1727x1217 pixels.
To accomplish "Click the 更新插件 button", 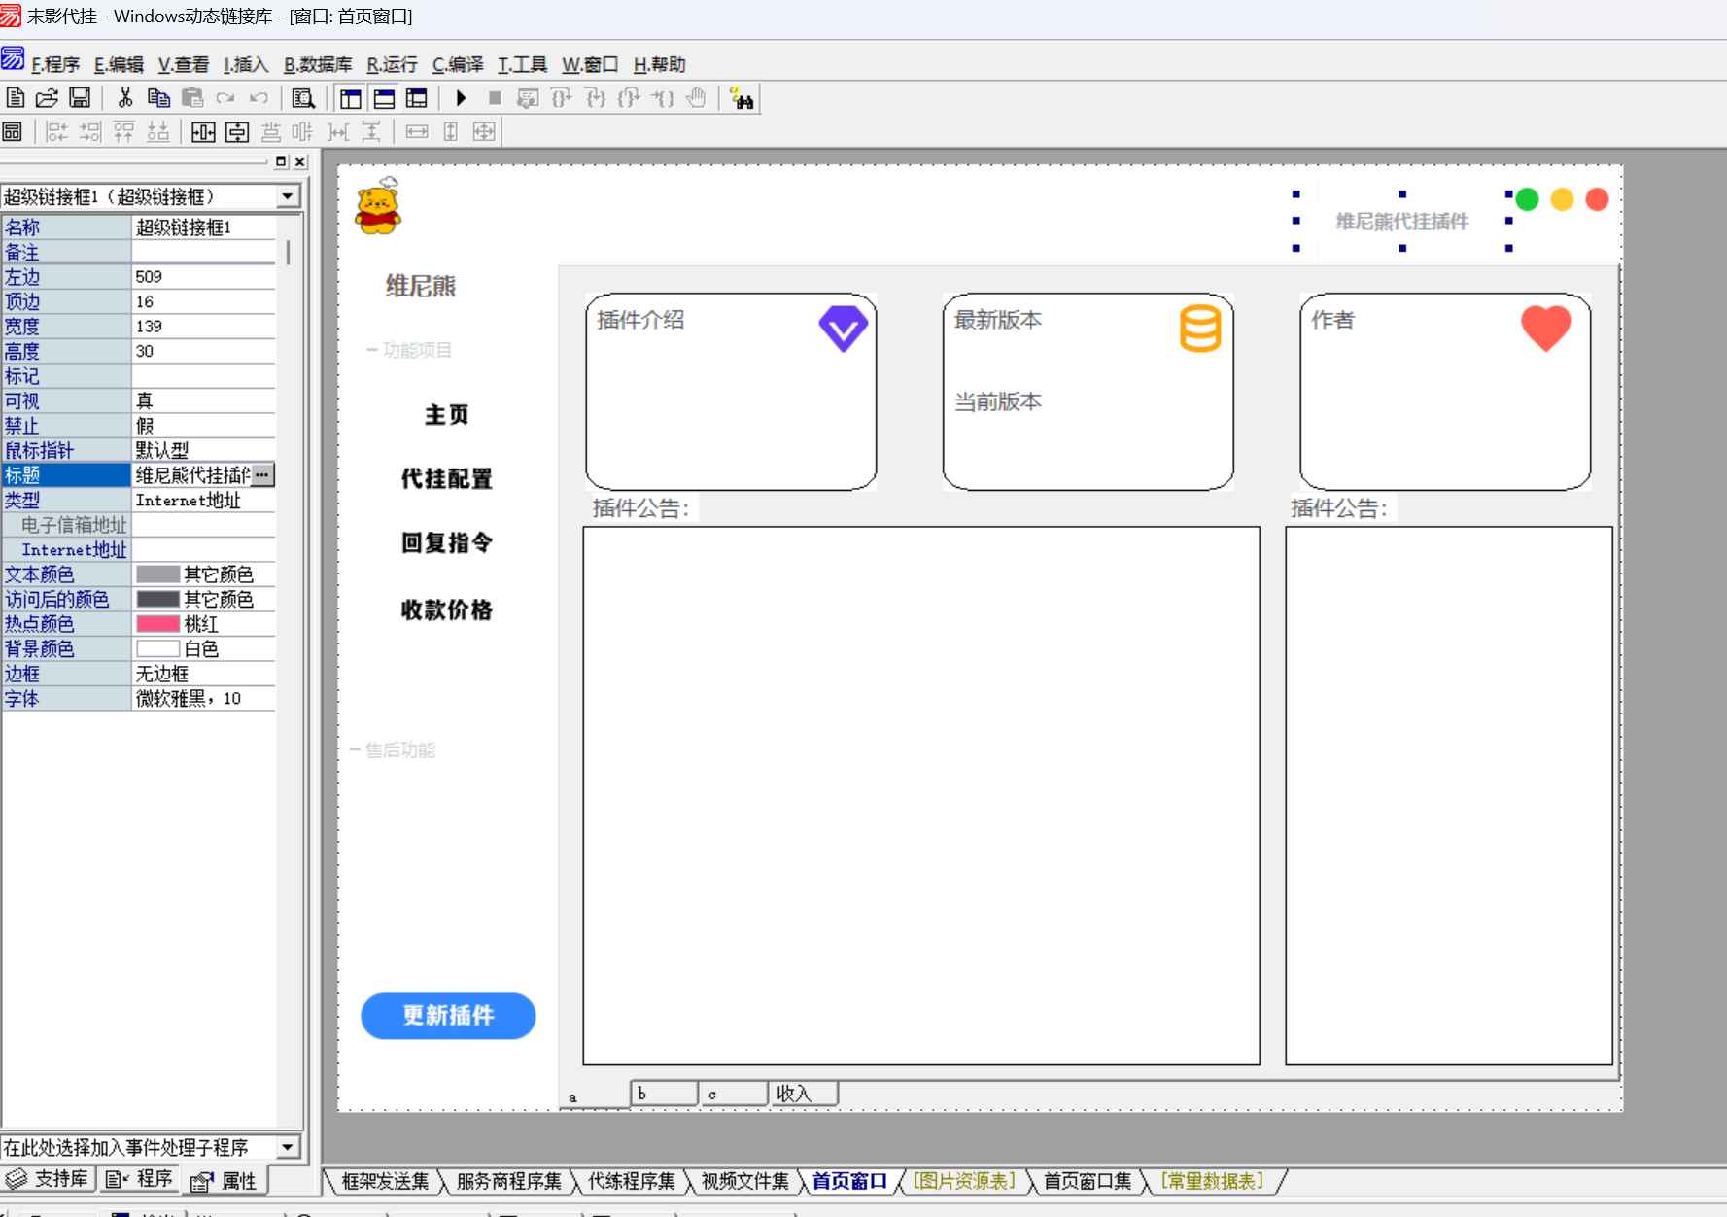I will point(448,1016).
